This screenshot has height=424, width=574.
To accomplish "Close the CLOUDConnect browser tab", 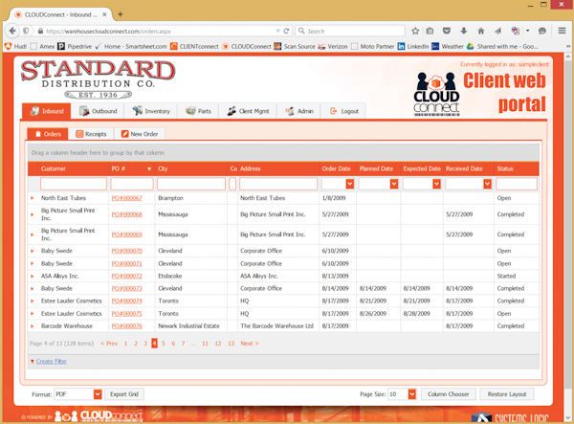I will click(104, 14).
